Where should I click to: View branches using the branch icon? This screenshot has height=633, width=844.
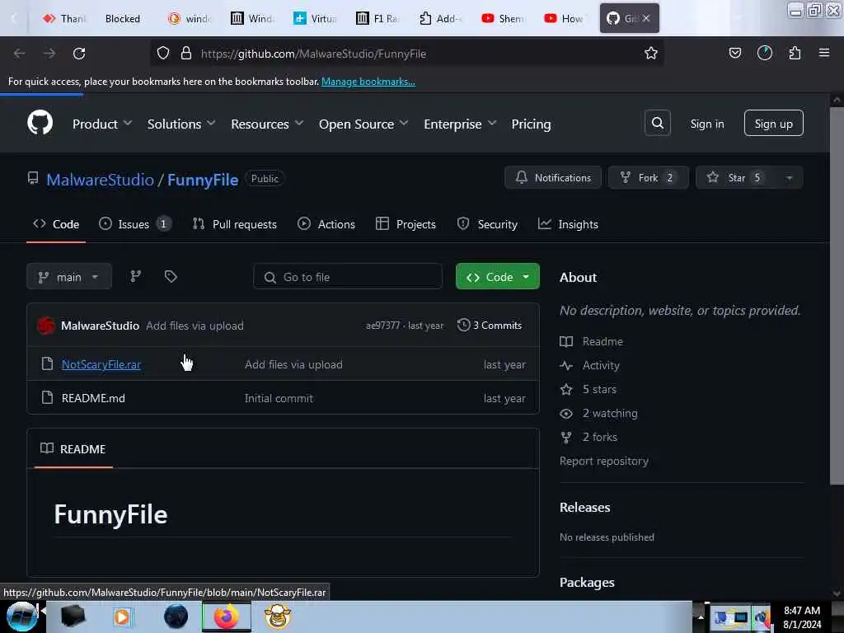pyautogui.click(x=136, y=276)
